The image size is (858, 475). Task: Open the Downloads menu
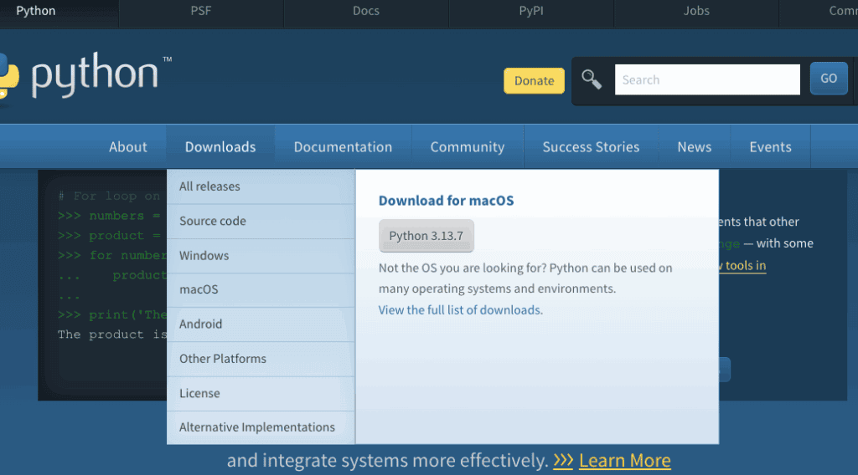click(x=220, y=147)
